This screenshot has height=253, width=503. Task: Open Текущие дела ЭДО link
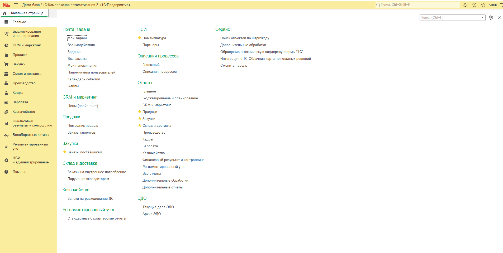coord(158,207)
